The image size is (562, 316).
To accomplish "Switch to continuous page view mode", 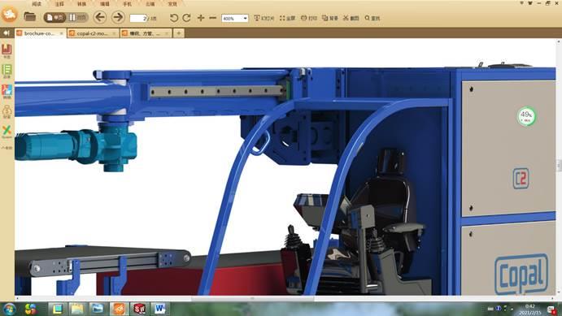I will tap(77, 17).
